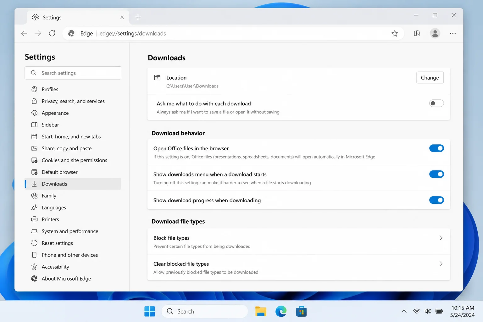Click the battery status tray icon
This screenshot has width=483, height=322.
pyautogui.click(x=439, y=311)
